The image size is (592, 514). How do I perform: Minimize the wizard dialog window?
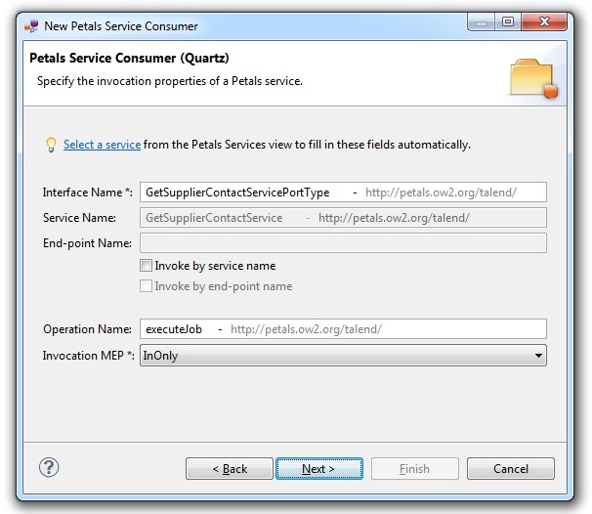[481, 21]
